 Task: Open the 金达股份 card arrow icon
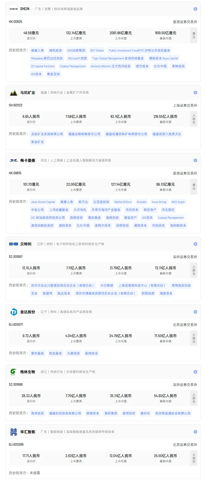195,312
